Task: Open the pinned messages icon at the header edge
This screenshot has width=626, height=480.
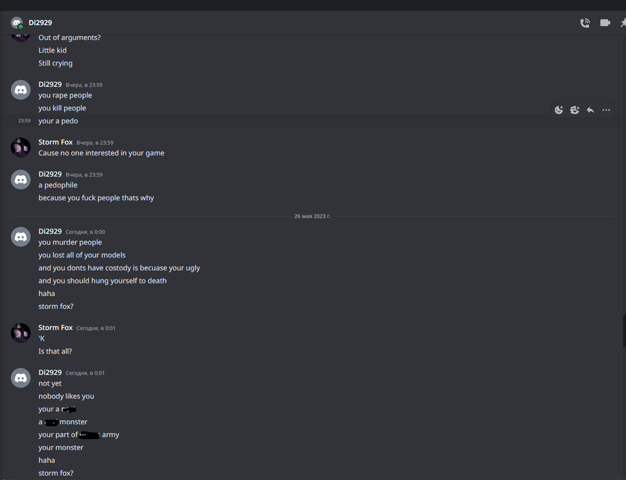Action: pos(623,23)
